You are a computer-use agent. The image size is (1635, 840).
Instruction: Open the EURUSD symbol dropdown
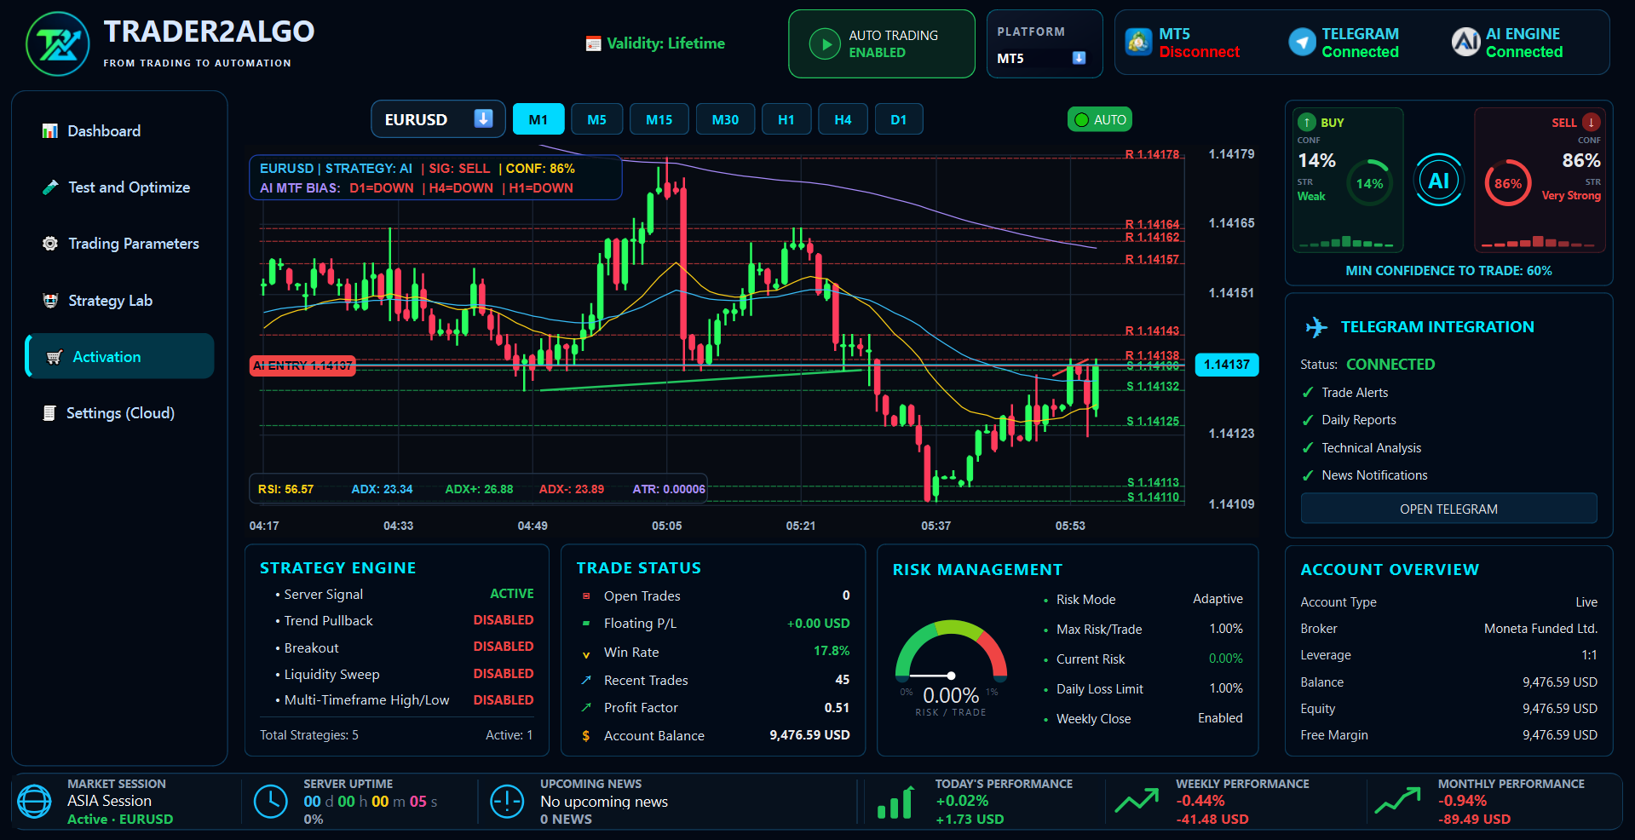(438, 119)
